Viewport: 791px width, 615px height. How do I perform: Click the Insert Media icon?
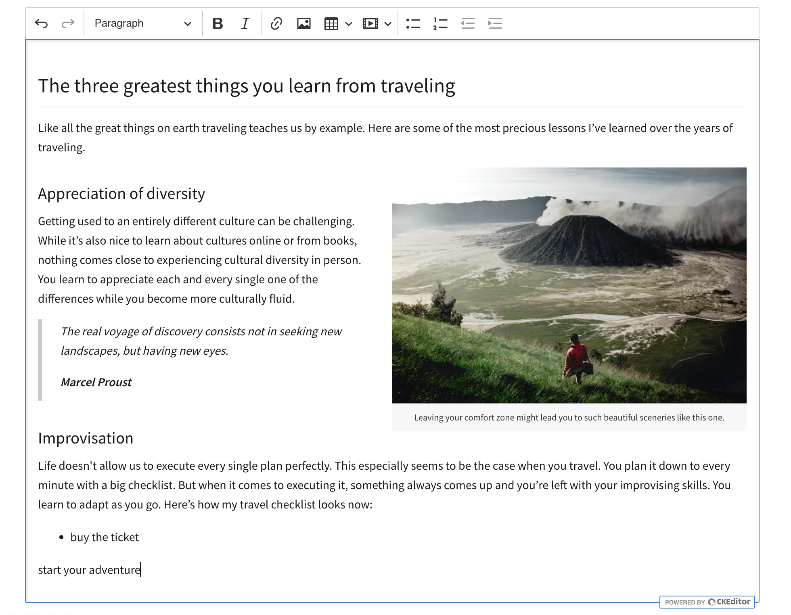point(370,24)
